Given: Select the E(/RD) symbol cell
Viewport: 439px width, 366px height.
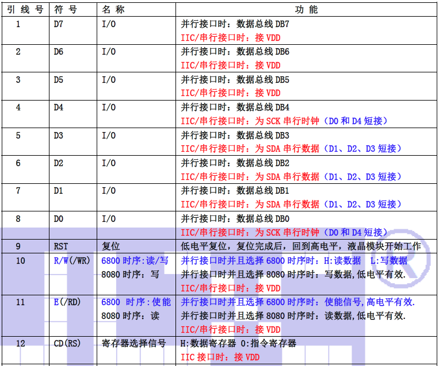Looking at the screenshot, I should point(67,302).
